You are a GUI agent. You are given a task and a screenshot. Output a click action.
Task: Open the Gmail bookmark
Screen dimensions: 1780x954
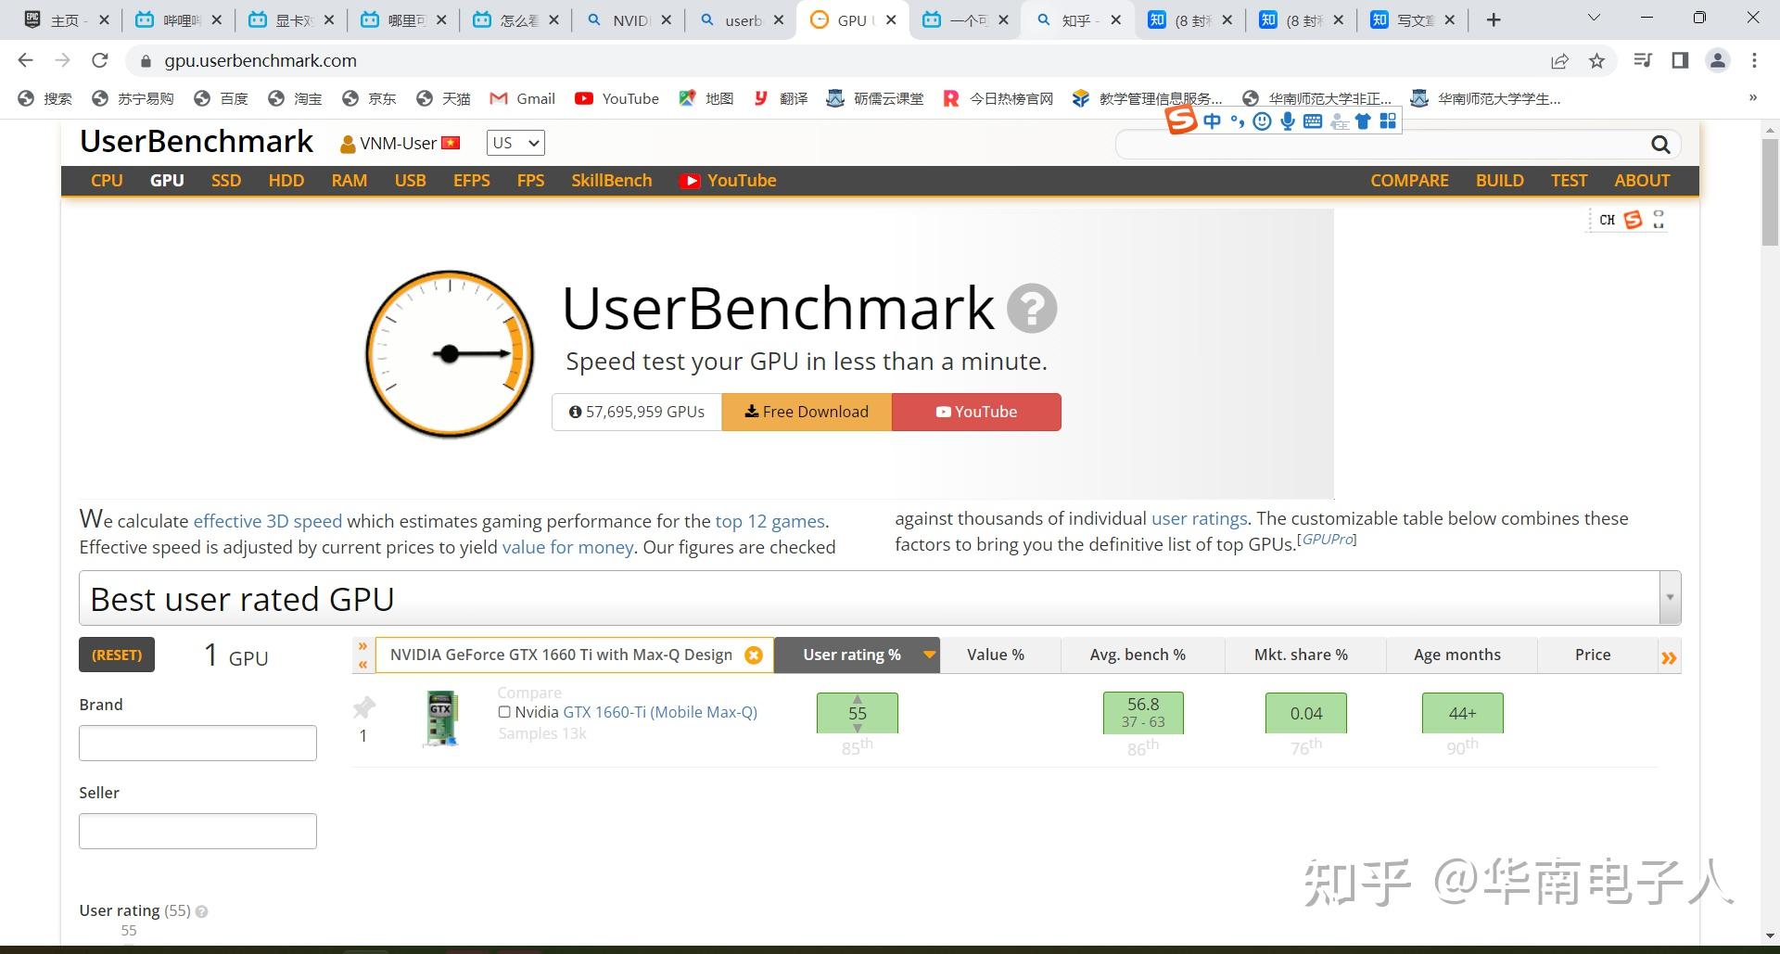point(523,98)
